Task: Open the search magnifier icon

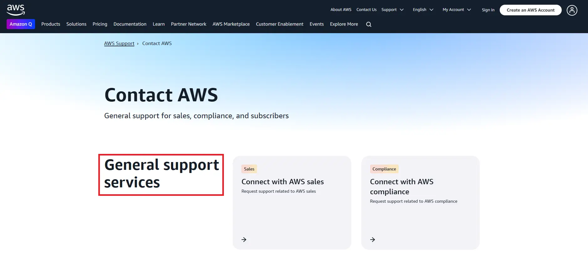Action: pyautogui.click(x=369, y=24)
